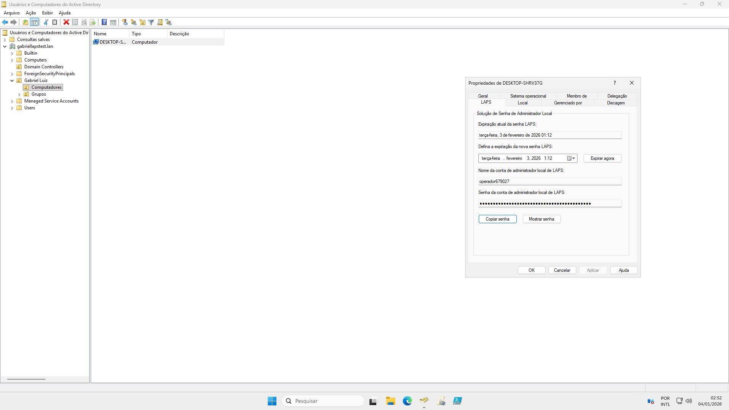729x410 pixels.
Task: Click the horizontal scrollbar in tree pane
Action: [26, 379]
